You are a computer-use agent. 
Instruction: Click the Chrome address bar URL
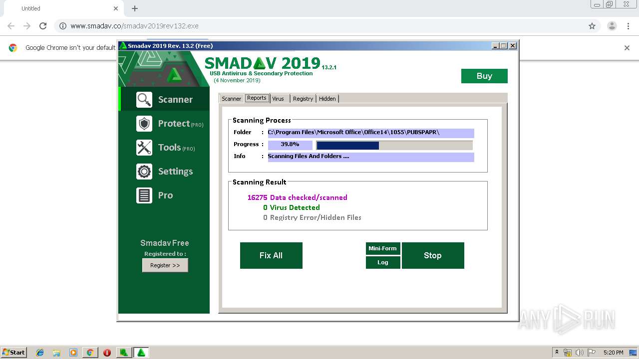[x=134, y=26]
